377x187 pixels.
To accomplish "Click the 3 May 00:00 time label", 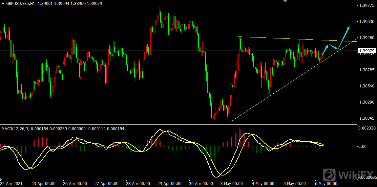I will pyautogui.click(x=232, y=183).
